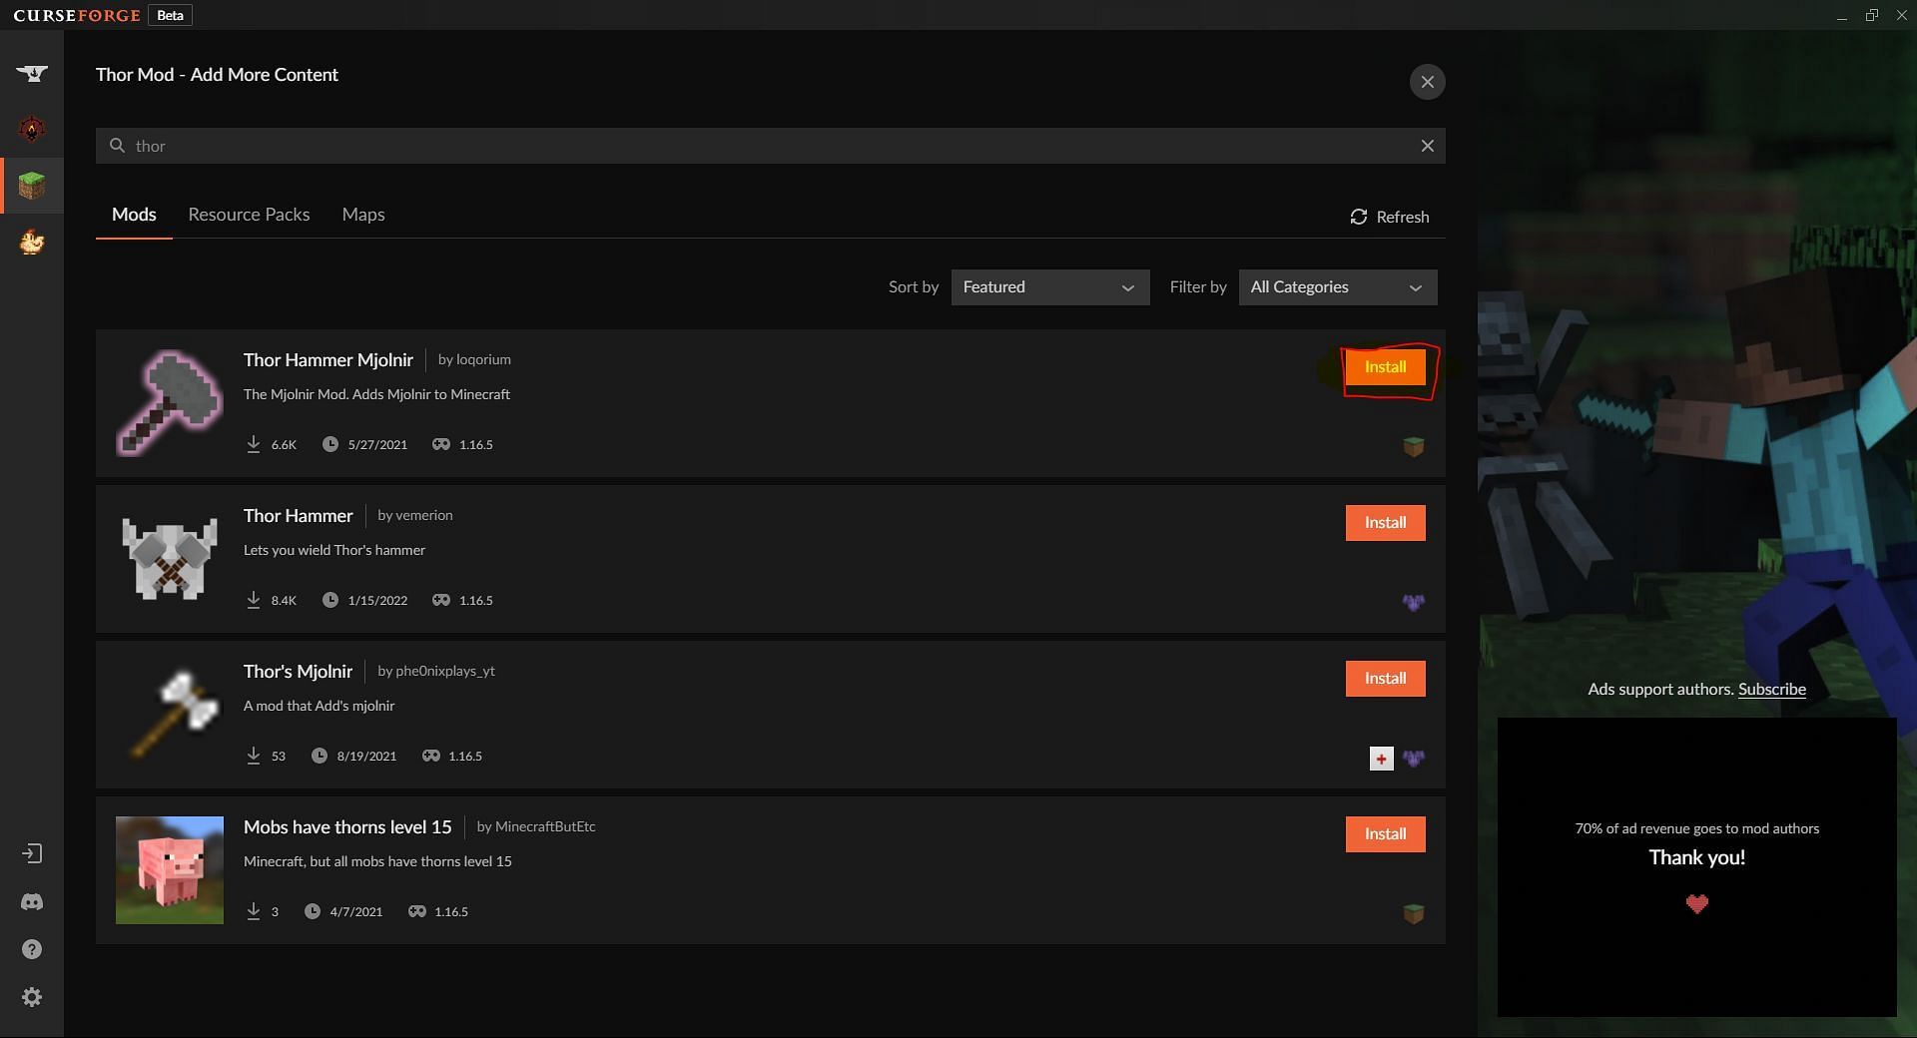
Task: Open the All Categories filter dropdown
Action: (x=1338, y=287)
